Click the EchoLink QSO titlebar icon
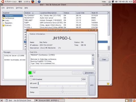Screen dimensions: 136x102 pyautogui.click(x=28, y=30)
